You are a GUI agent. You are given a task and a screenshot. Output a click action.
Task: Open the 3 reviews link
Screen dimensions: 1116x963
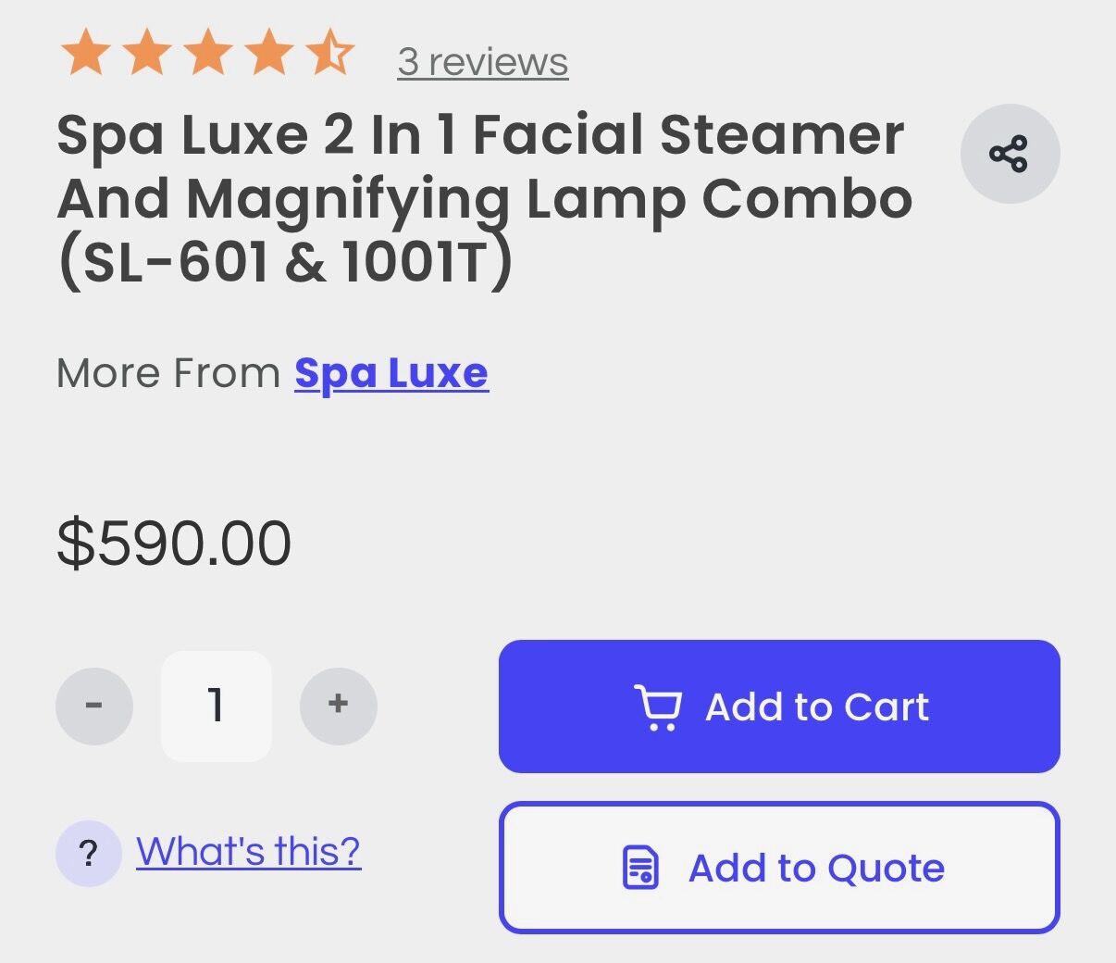click(x=482, y=62)
